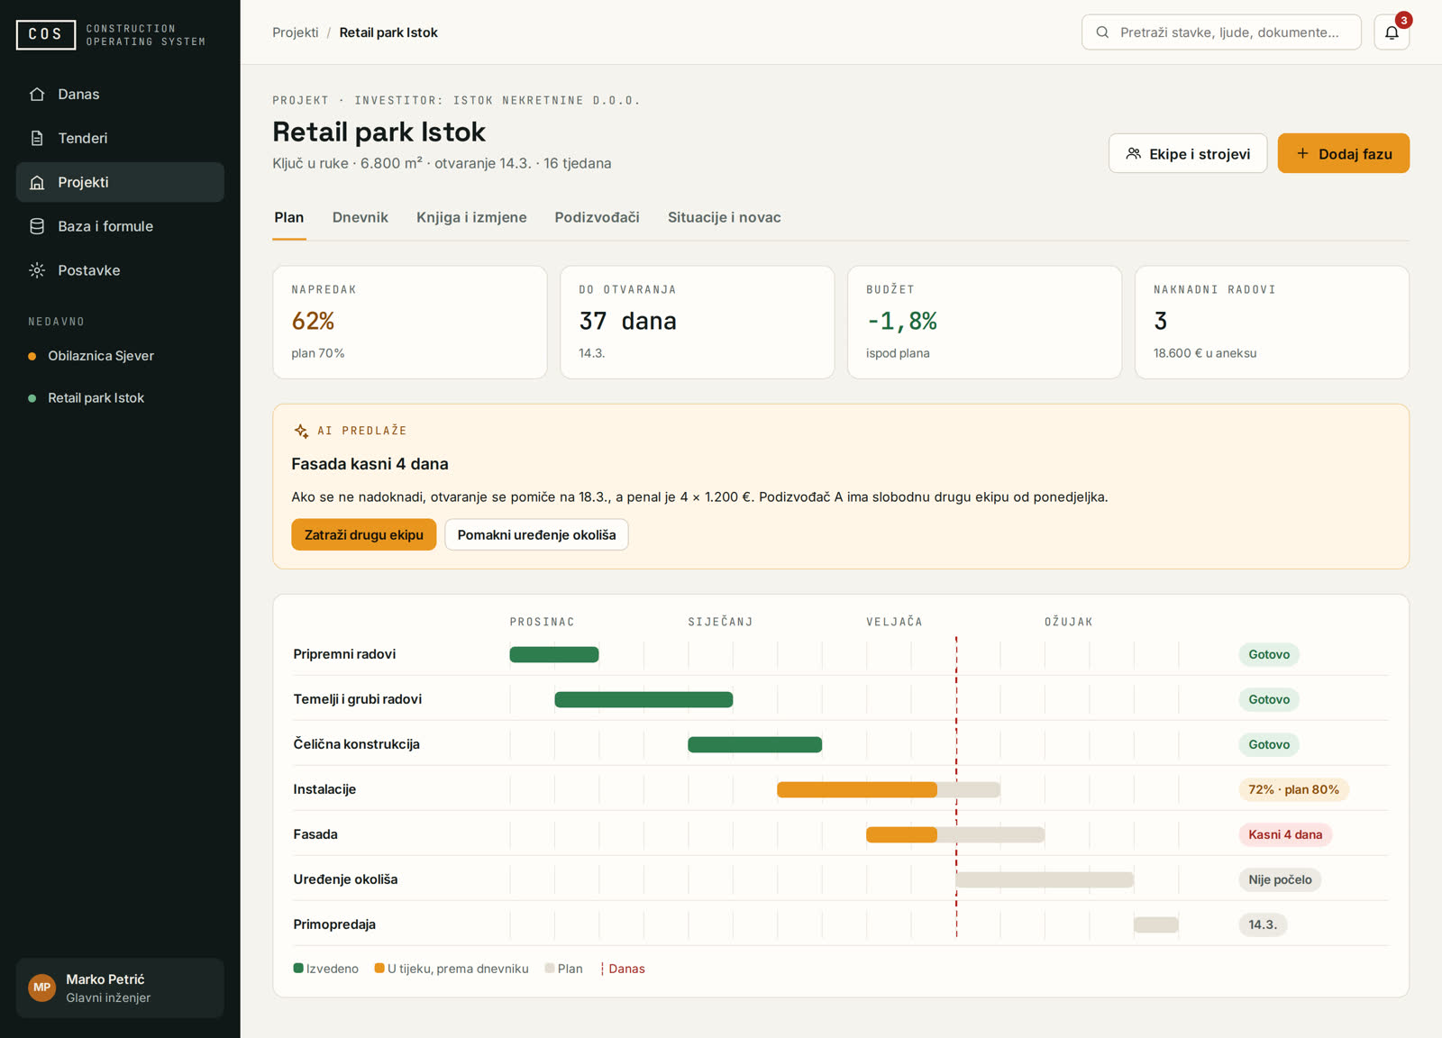Go to Situacije i novac tab
The height and width of the screenshot is (1038, 1442).
tap(725, 217)
